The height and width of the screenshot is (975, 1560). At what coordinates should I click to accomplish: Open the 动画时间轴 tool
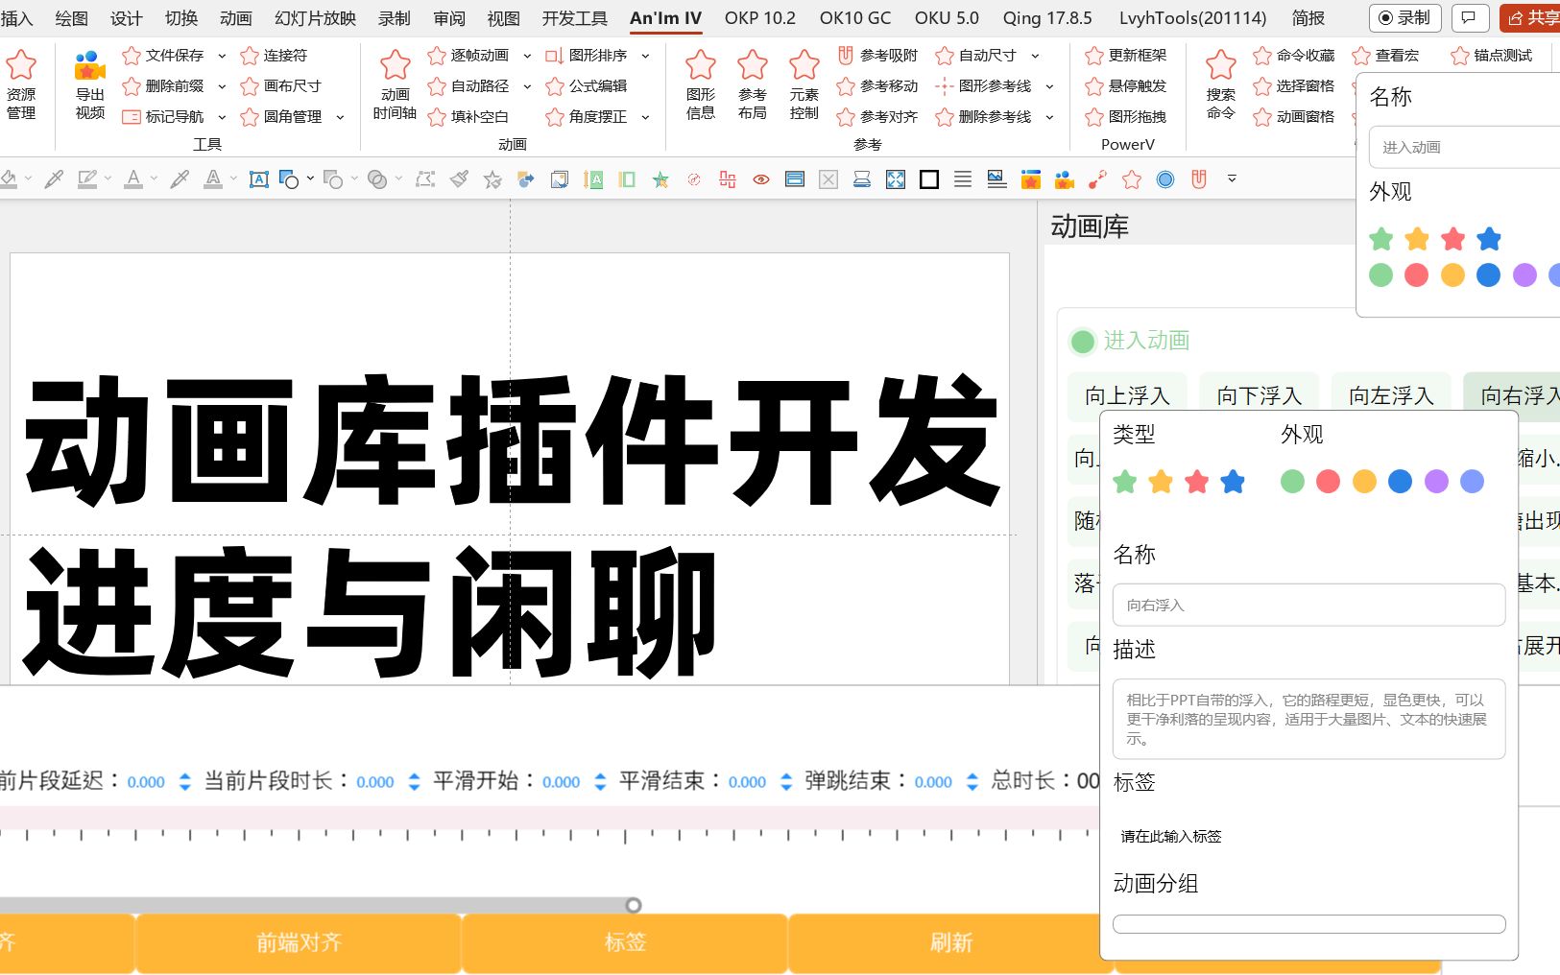(395, 84)
